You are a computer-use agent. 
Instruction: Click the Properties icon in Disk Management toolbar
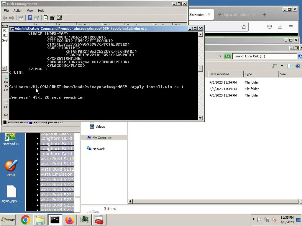pyautogui.click(x=52, y=18)
